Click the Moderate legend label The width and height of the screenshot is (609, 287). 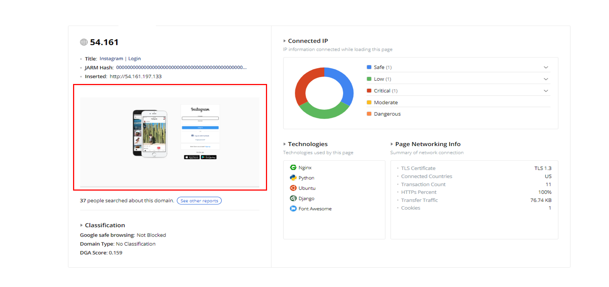(x=386, y=103)
